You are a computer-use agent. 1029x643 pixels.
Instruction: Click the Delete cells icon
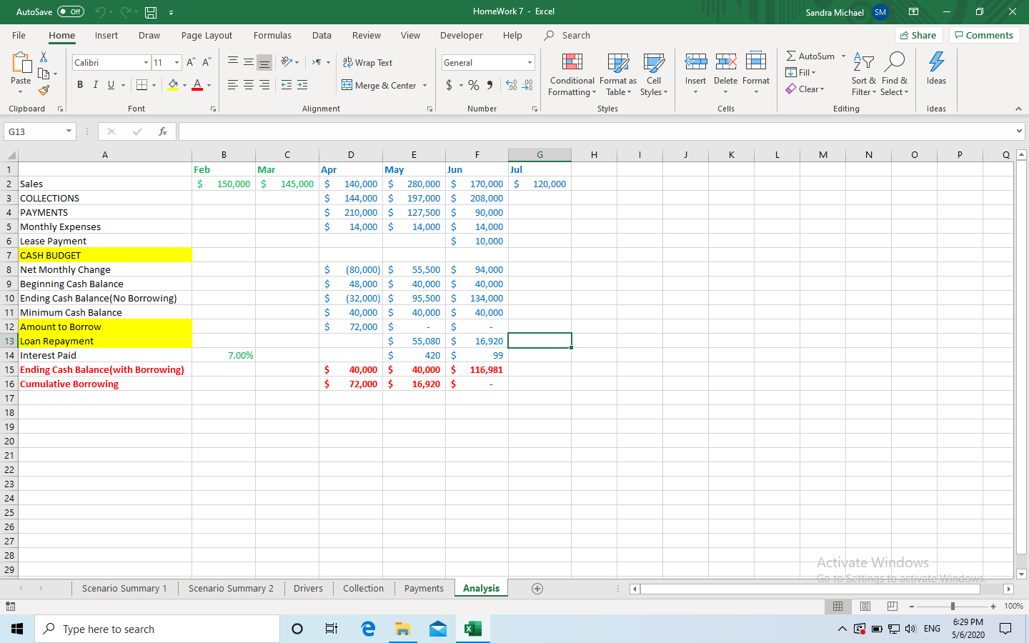725,62
